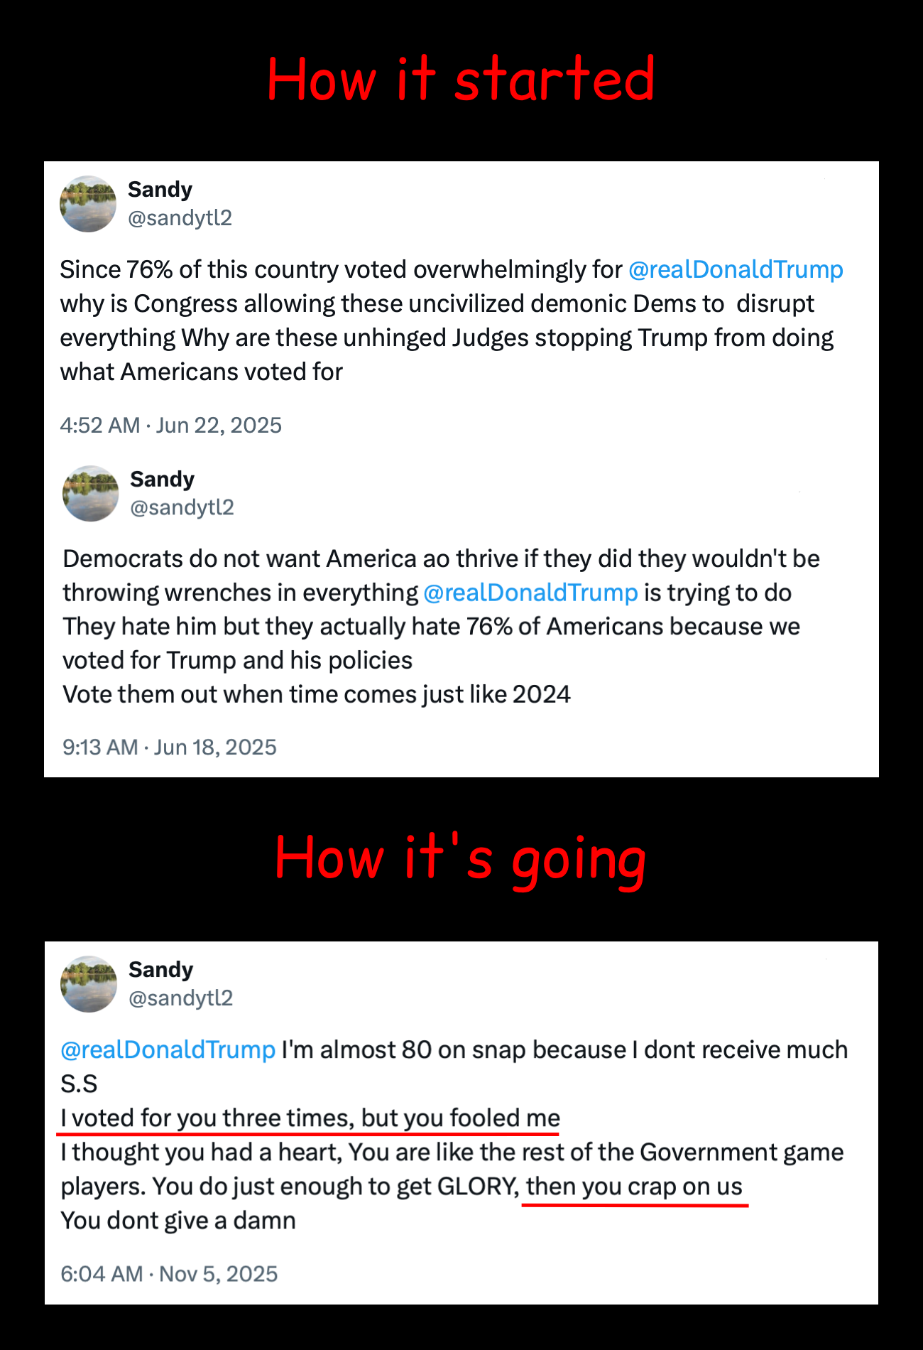Click the red "How it started" heading

[x=461, y=79]
